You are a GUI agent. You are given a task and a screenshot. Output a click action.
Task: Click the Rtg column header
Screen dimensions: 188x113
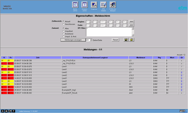(159, 58)
